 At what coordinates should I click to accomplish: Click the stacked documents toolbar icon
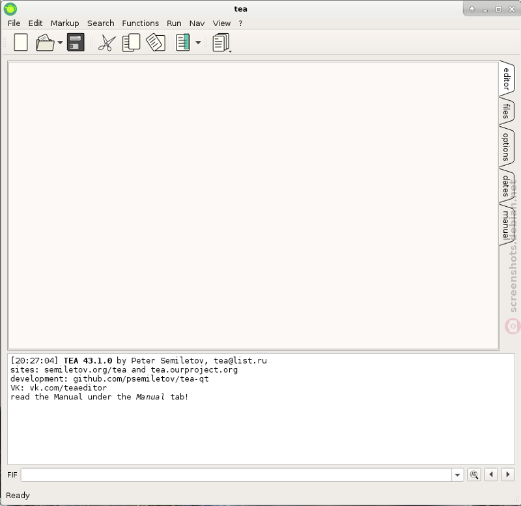221,42
